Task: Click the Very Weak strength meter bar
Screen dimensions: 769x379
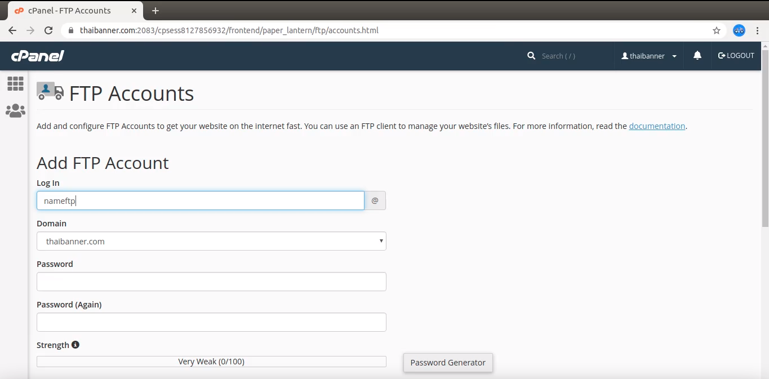Action: (211, 362)
